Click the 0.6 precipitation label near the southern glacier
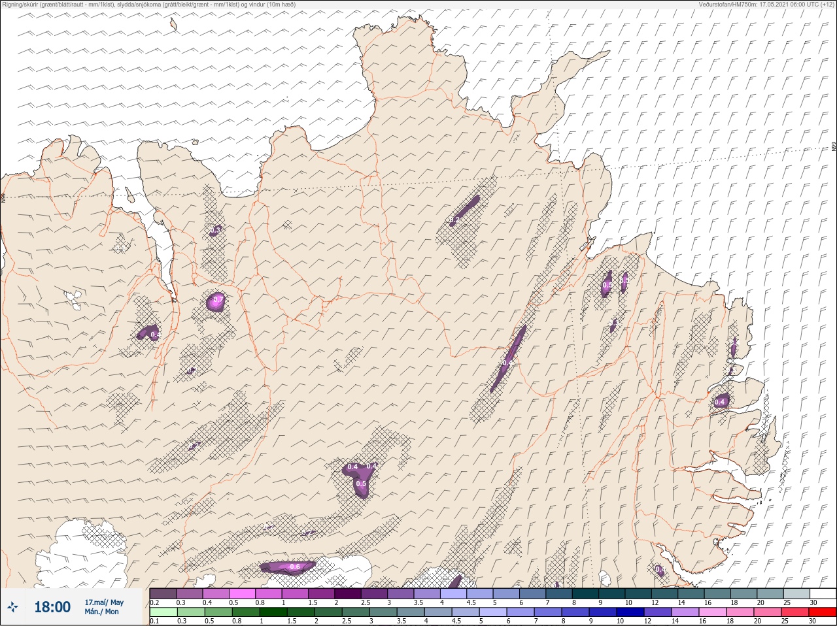Viewport: 837px width, 626px height. coord(295,567)
